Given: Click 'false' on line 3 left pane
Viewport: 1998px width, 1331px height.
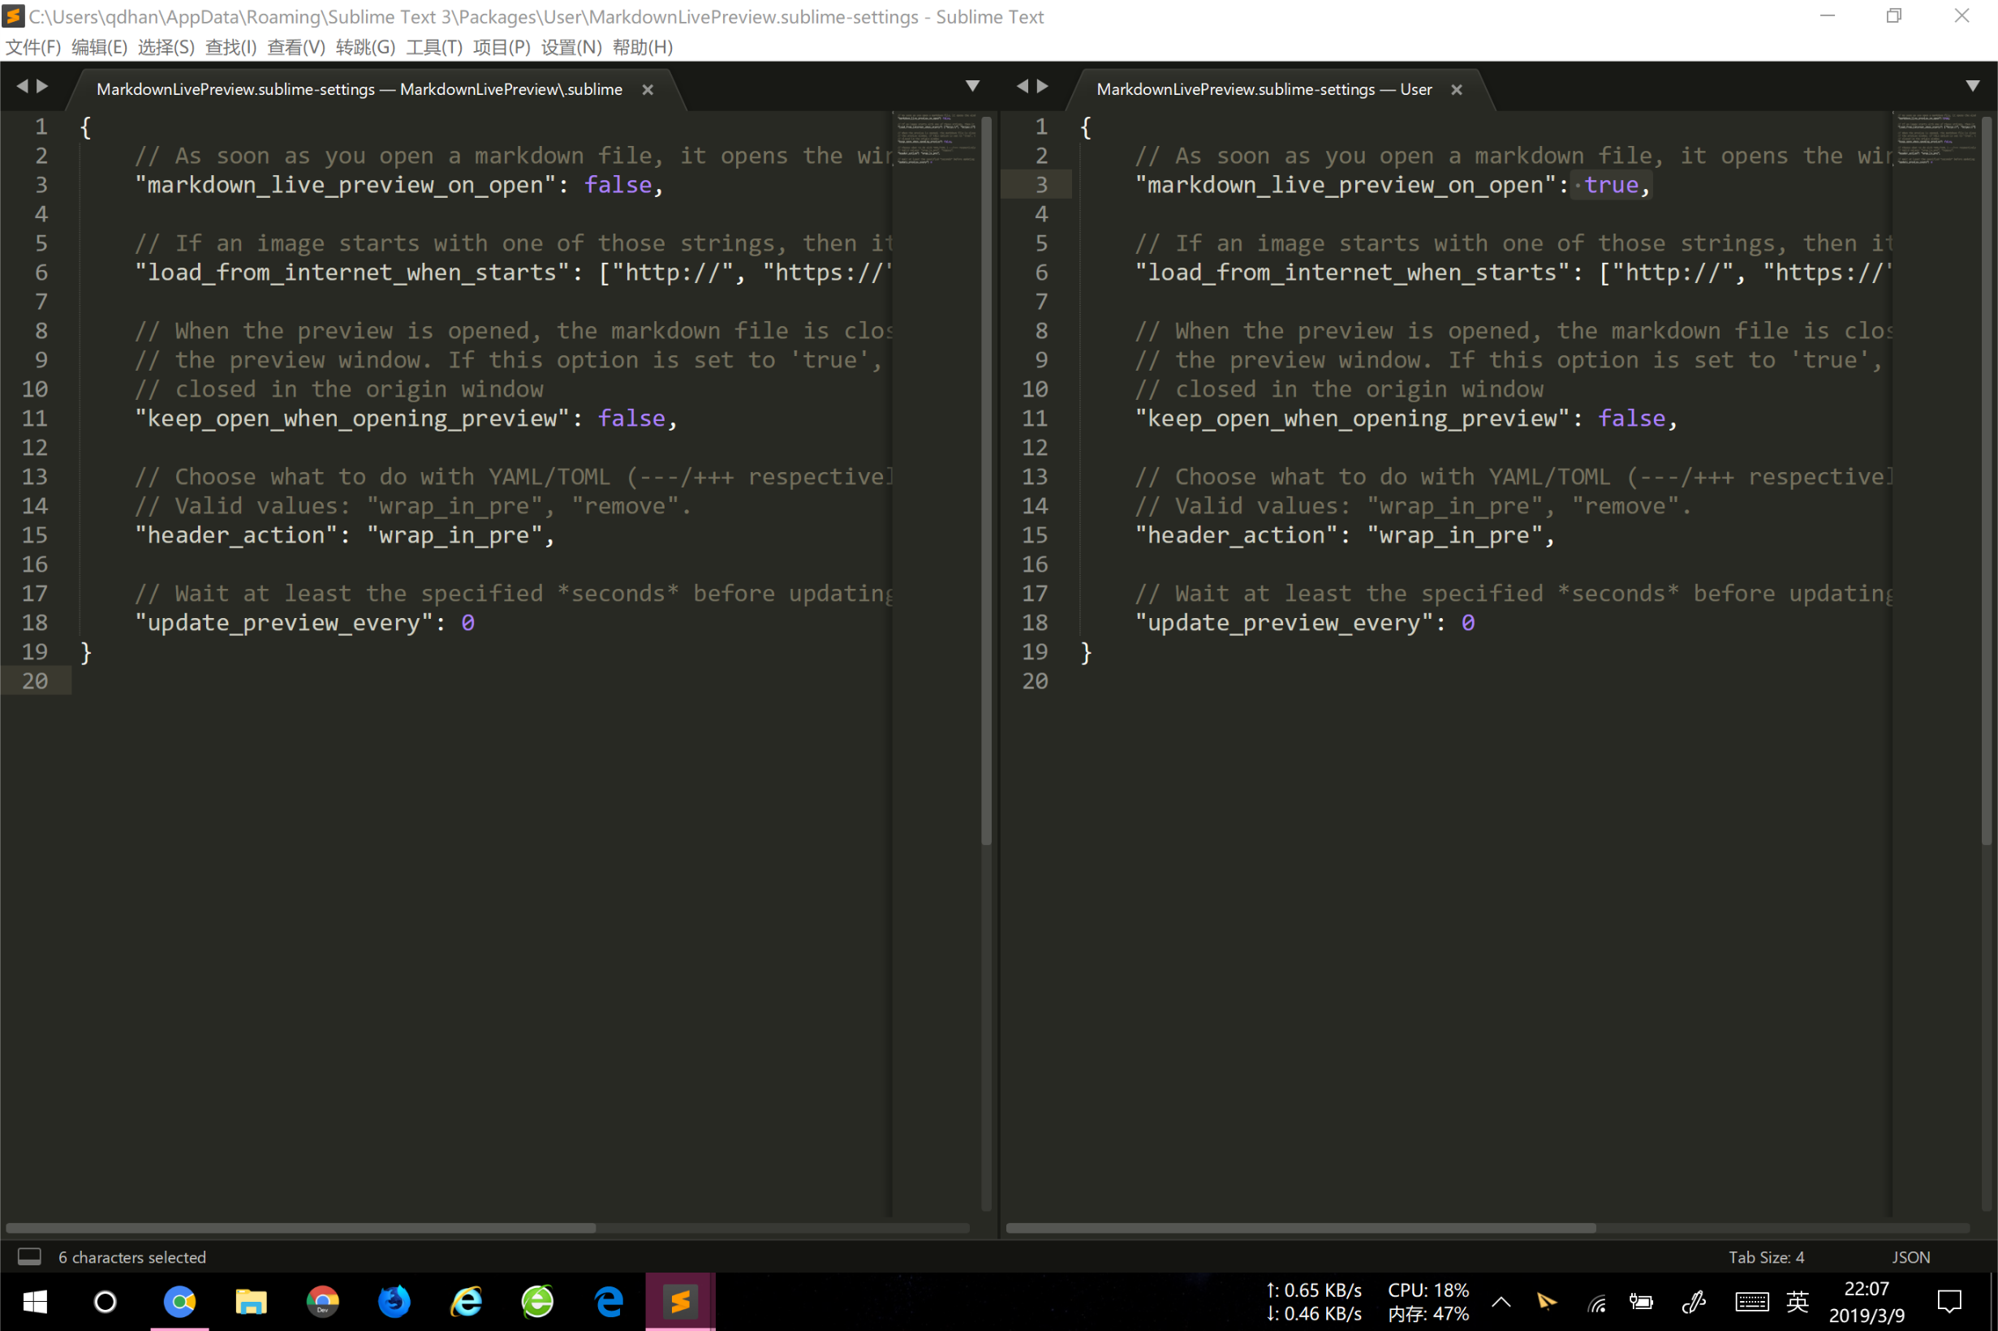Looking at the screenshot, I should pyautogui.click(x=618, y=185).
